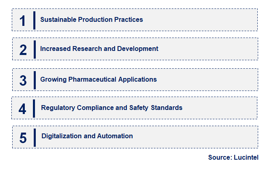Click the Source: Lucintel caption
Image resolution: width=274 pixels, height=171 pixels.
233,157
